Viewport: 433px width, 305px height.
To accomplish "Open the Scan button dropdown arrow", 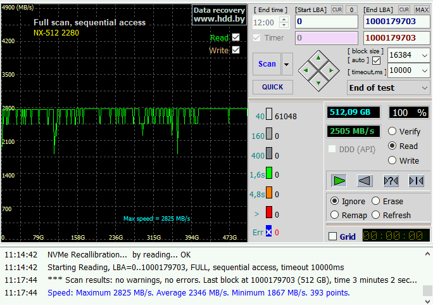I will point(287,64).
